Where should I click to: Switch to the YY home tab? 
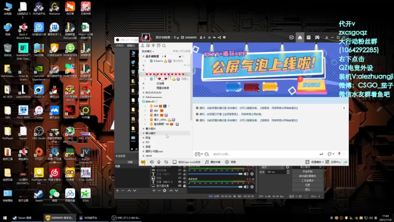(x=300, y=37)
